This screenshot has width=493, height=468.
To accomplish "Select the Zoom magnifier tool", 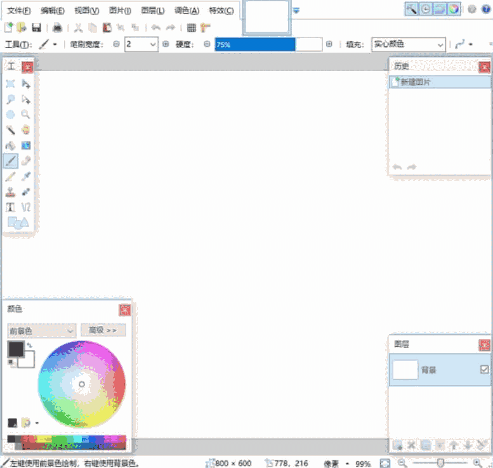I will tap(26, 114).
